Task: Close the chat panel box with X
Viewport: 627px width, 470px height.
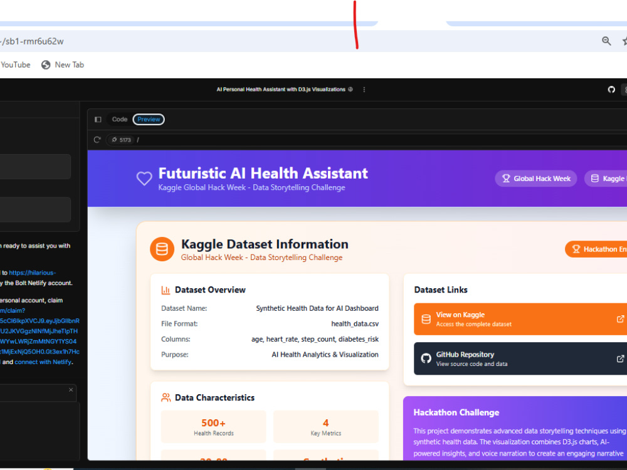Action: 71,390
